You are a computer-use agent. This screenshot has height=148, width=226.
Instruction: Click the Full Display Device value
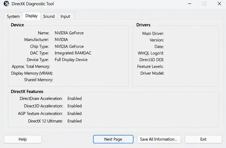pyautogui.click(x=71, y=60)
